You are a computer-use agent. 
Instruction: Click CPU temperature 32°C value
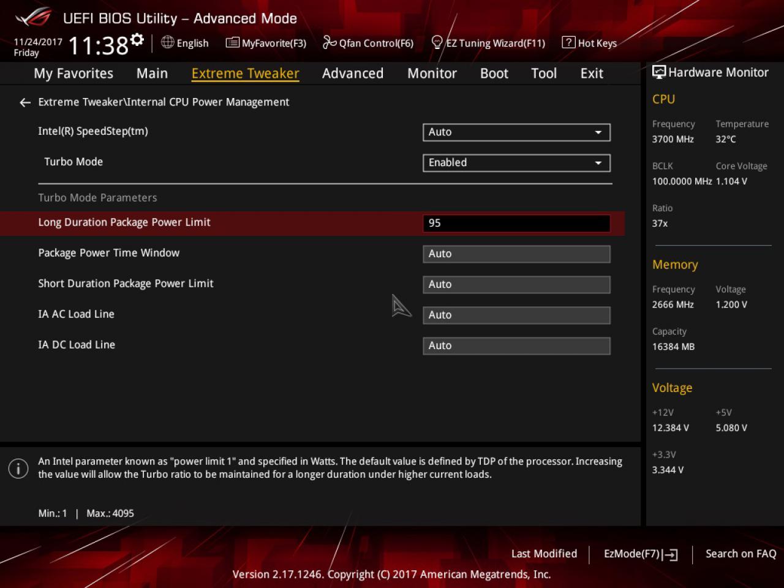coord(726,139)
